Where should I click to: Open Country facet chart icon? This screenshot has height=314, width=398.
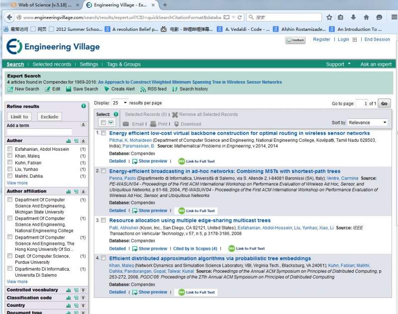point(69,306)
